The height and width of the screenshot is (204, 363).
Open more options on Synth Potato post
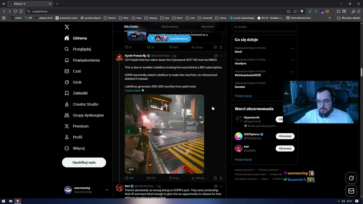click(x=221, y=56)
